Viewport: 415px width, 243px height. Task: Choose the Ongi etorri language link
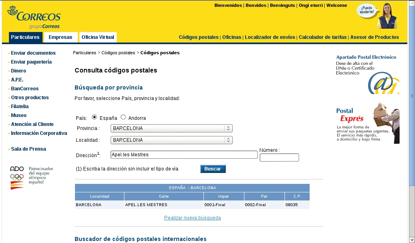coord(311,5)
